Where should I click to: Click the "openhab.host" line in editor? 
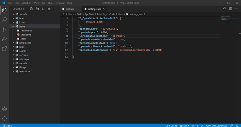pyautogui.click(x=98, y=29)
